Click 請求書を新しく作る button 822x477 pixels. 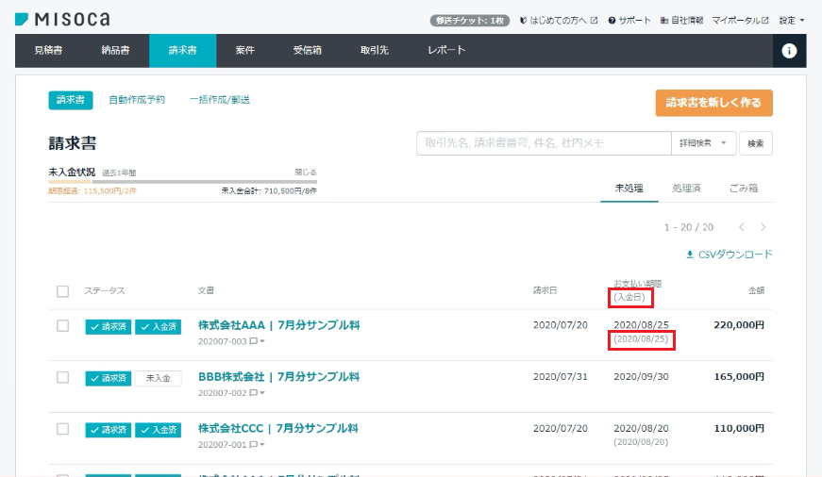(x=714, y=103)
